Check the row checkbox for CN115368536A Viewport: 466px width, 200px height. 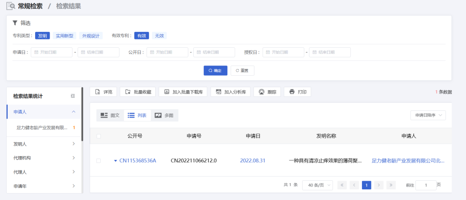[99, 160]
